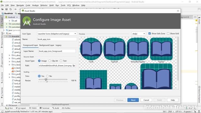Image resolution: width=201 pixels, height=113 pixels.
Task: Select the Clip Art asset type radio
Action: (50, 61)
